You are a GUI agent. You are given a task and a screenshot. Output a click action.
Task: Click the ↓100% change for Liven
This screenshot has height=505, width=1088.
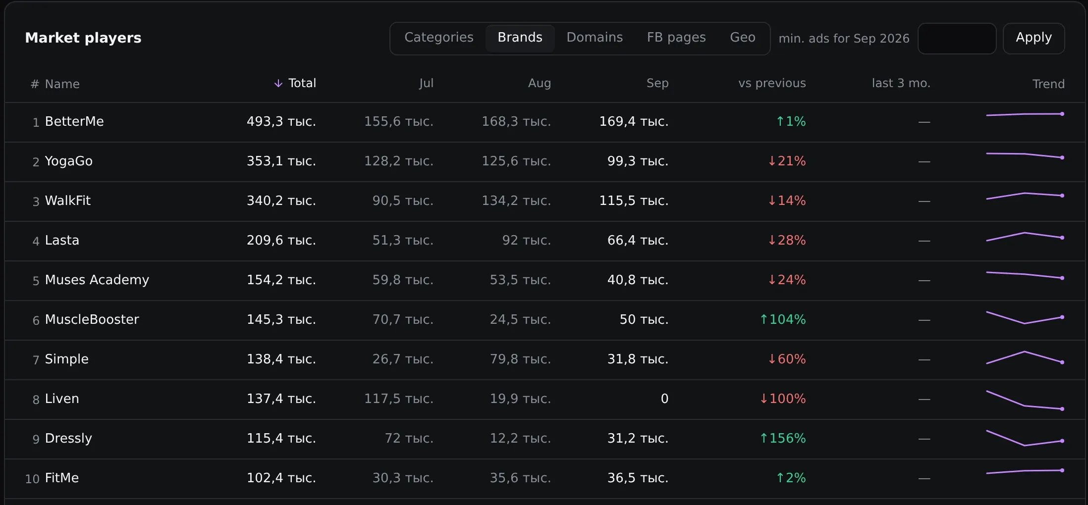click(783, 399)
